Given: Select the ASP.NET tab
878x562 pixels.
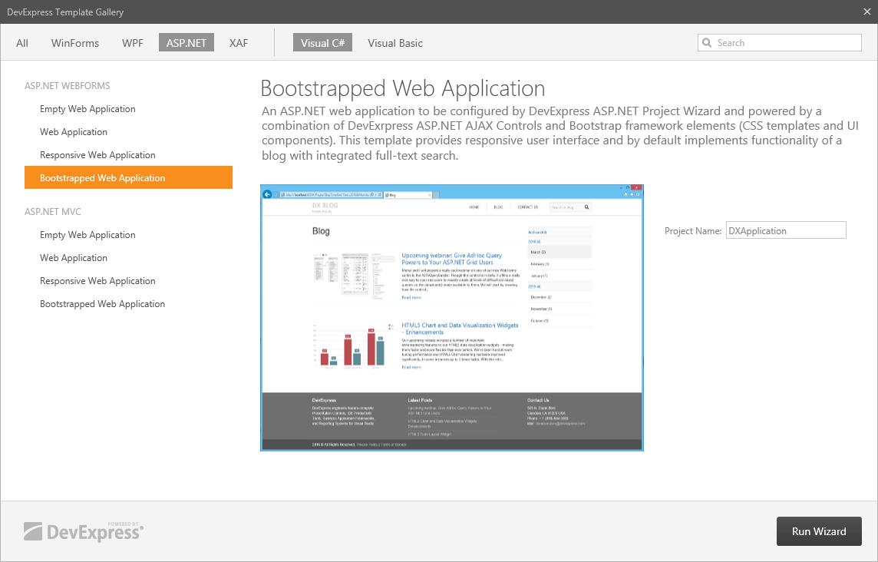Looking at the screenshot, I should [x=186, y=42].
